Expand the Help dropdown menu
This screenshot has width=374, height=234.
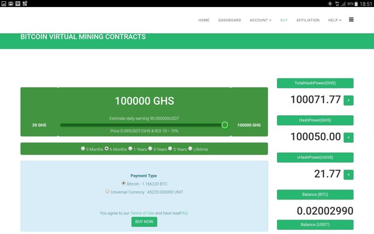click(x=335, y=20)
